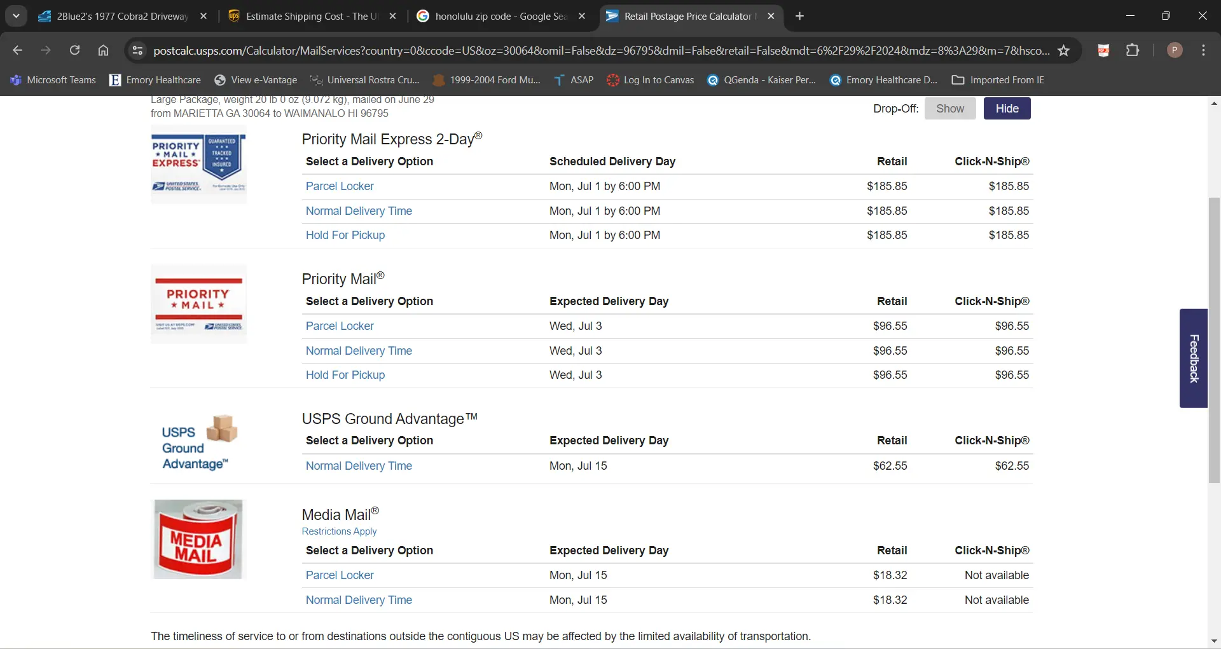Close the honolulu zip code Google tab
The image size is (1221, 649).
point(581,16)
